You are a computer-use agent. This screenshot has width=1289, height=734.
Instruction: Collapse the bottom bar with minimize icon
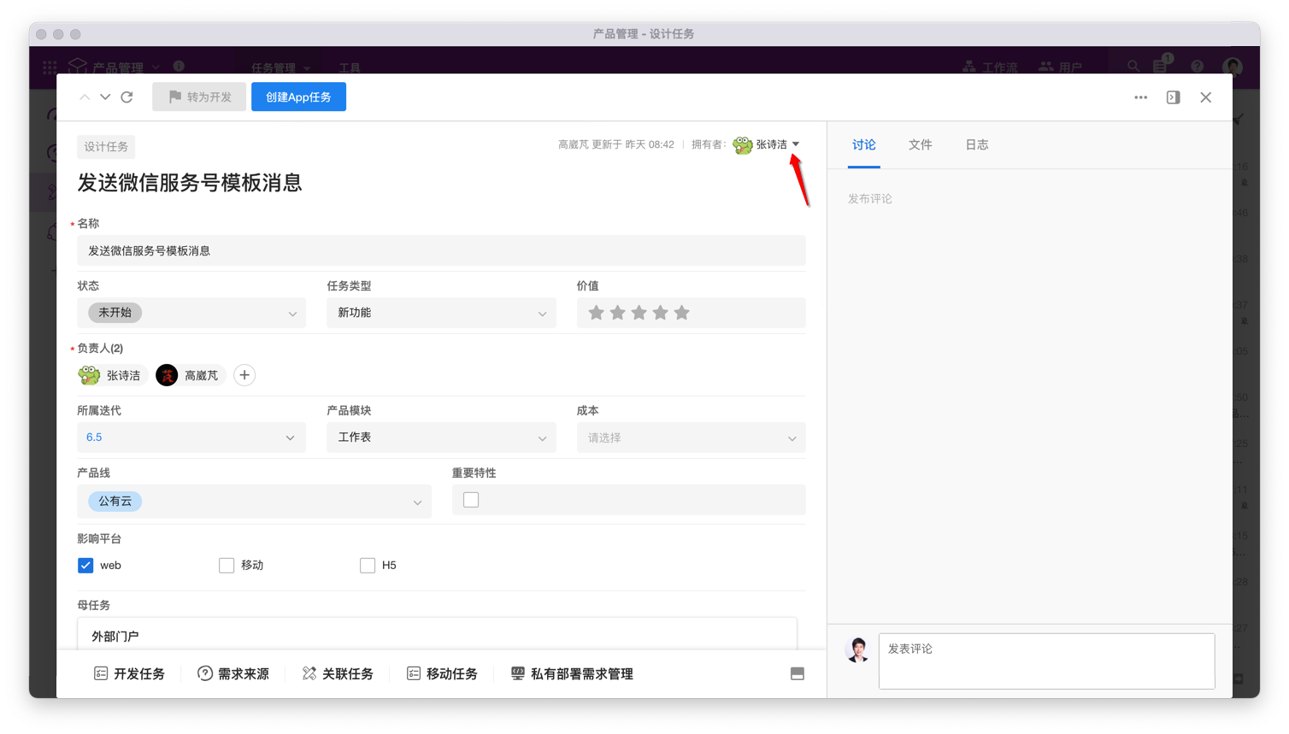[x=797, y=674]
